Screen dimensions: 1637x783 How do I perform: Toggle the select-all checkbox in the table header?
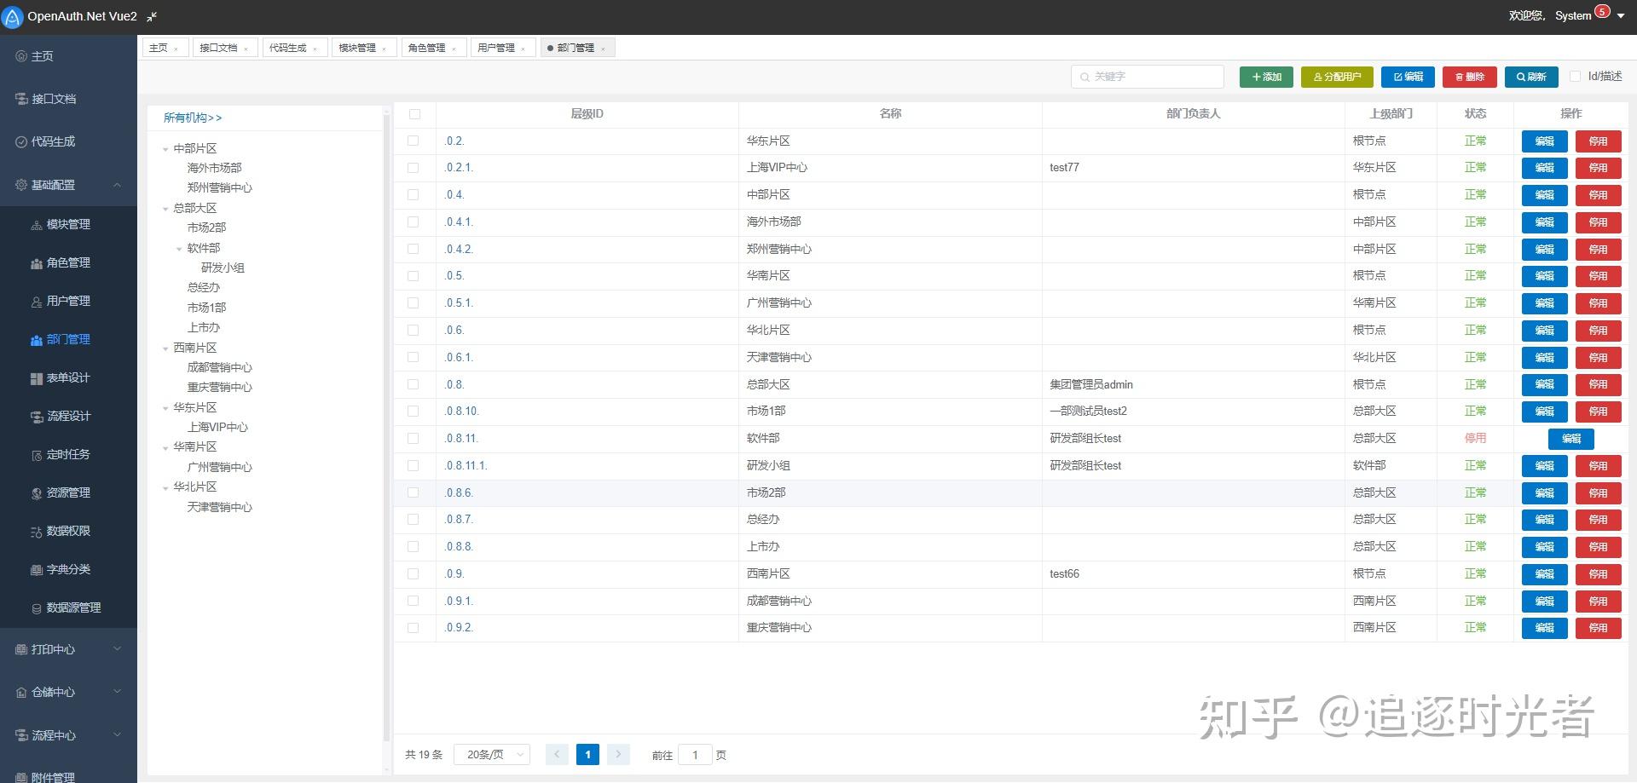pos(414,113)
